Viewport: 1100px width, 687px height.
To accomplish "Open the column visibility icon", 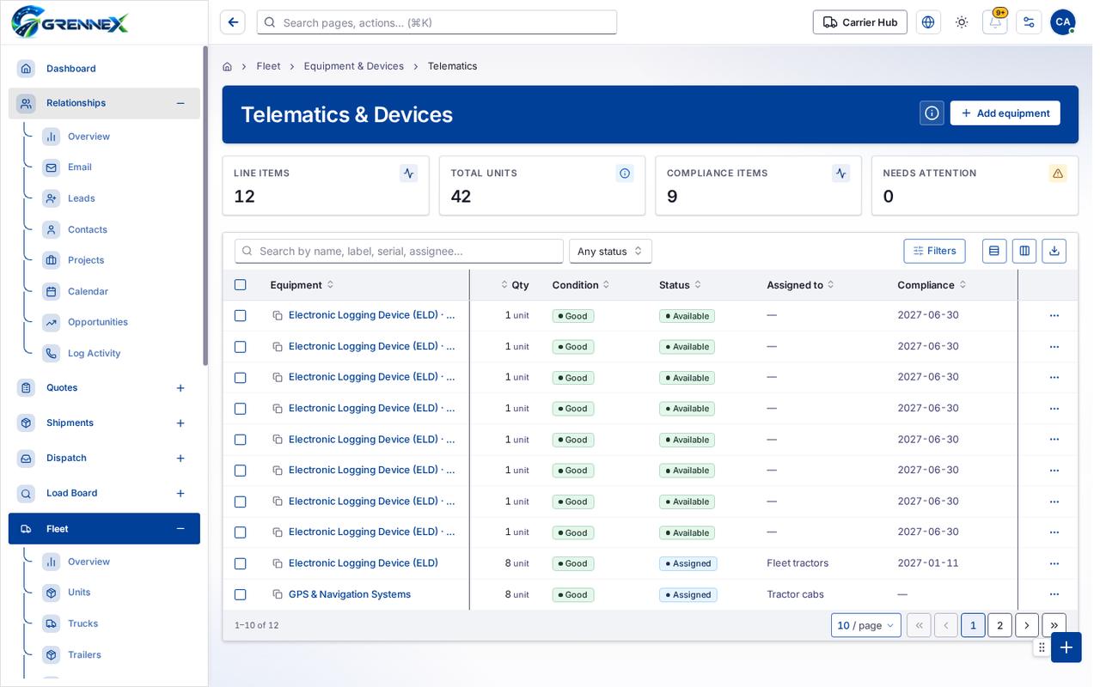I will click(1024, 251).
